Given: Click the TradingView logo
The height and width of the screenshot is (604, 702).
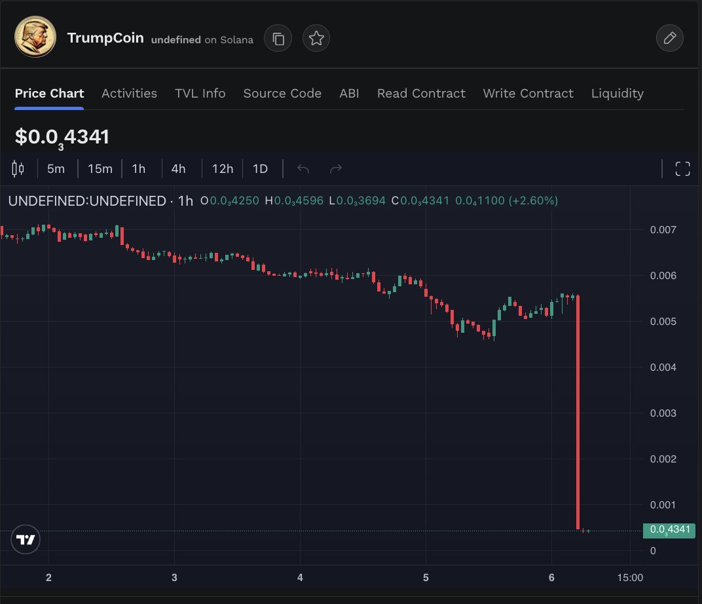Looking at the screenshot, I should 26,540.
